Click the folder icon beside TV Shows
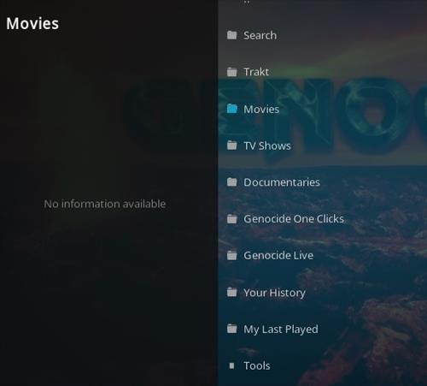The width and height of the screenshot is (427, 386). point(231,145)
